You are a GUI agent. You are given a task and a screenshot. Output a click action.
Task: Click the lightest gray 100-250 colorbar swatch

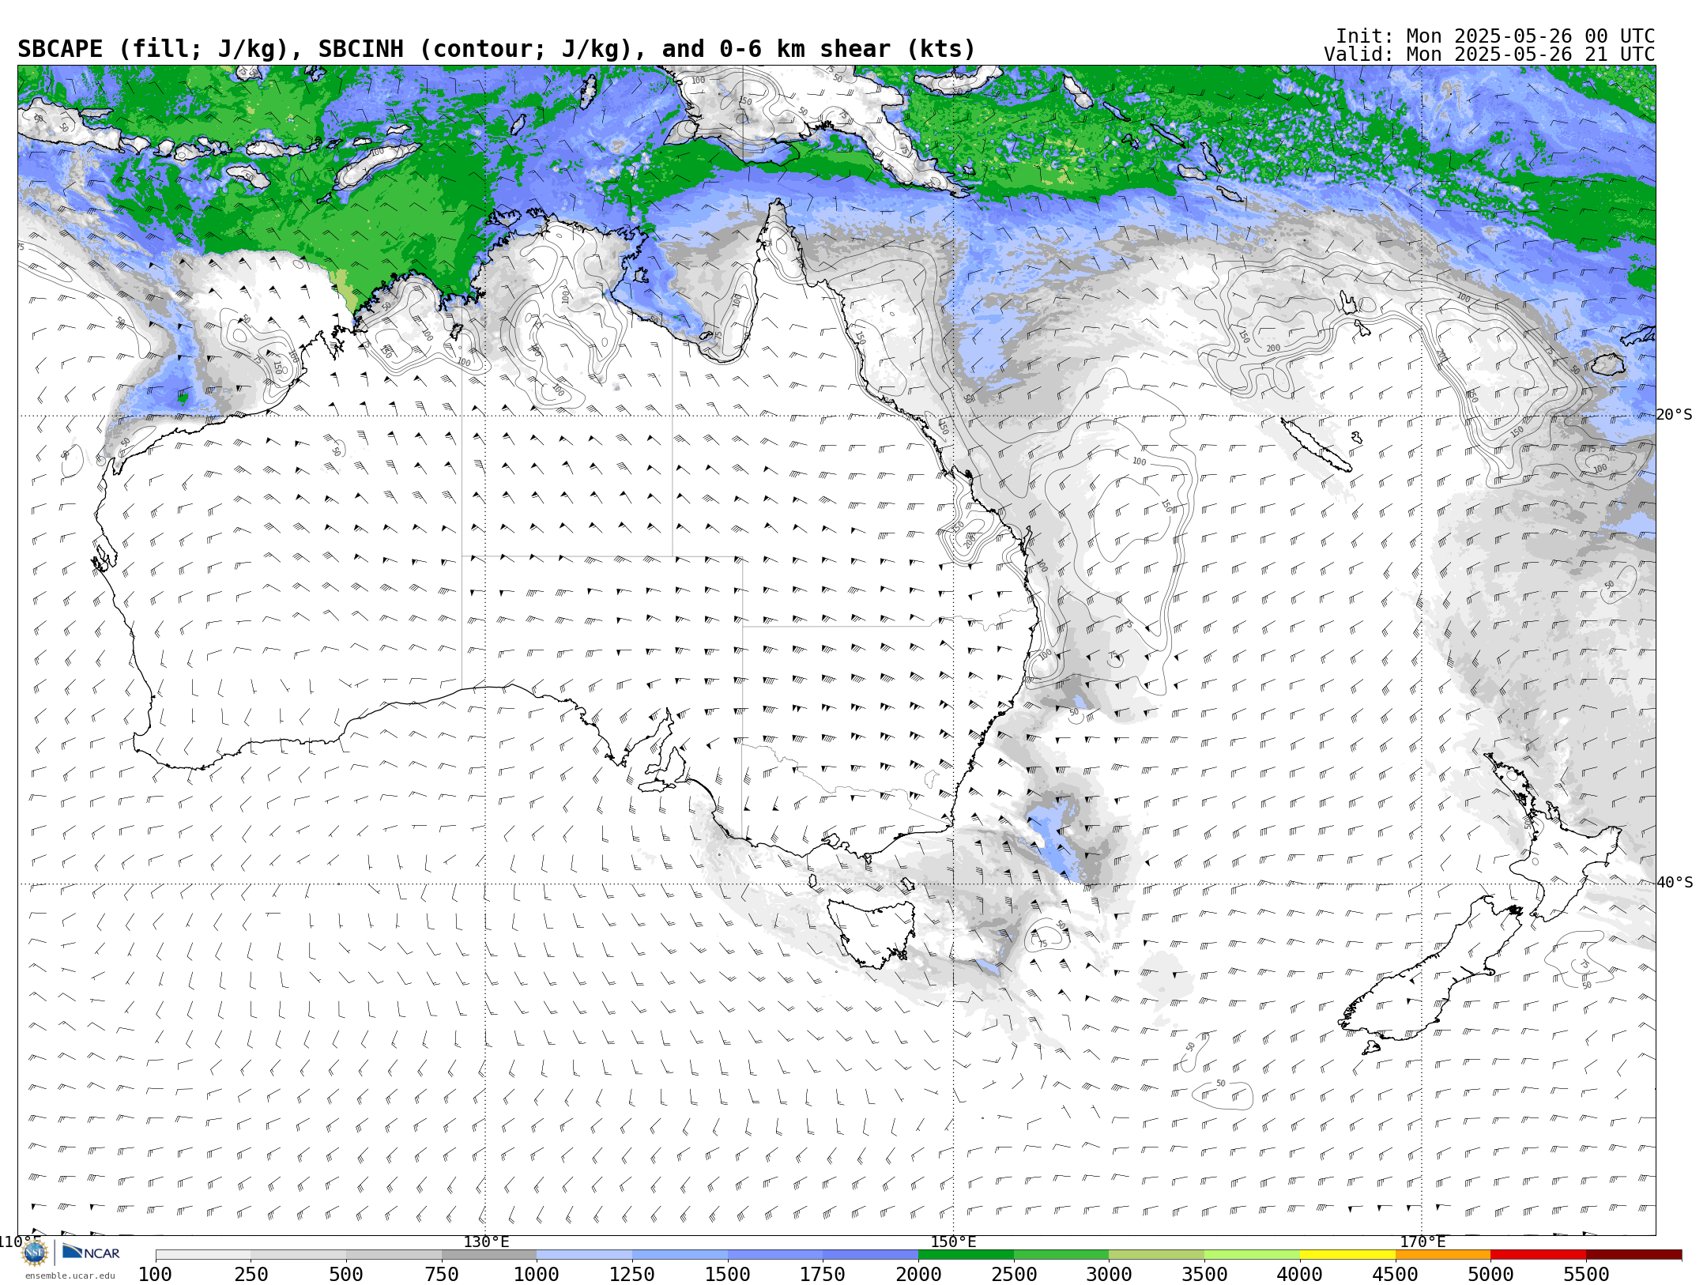(x=203, y=1255)
